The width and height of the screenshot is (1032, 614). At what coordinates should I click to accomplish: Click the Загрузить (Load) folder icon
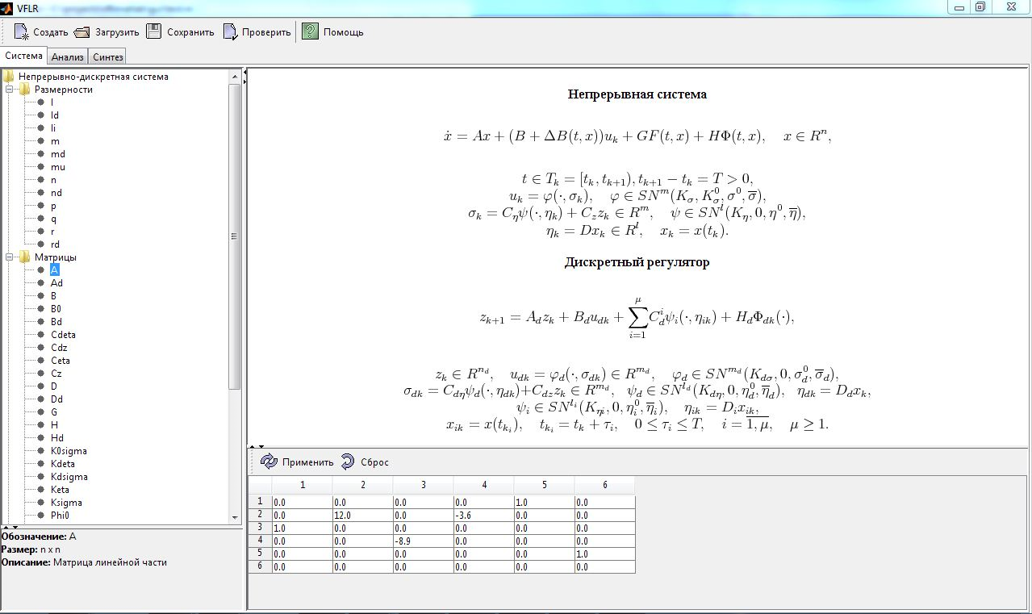coord(81,32)
